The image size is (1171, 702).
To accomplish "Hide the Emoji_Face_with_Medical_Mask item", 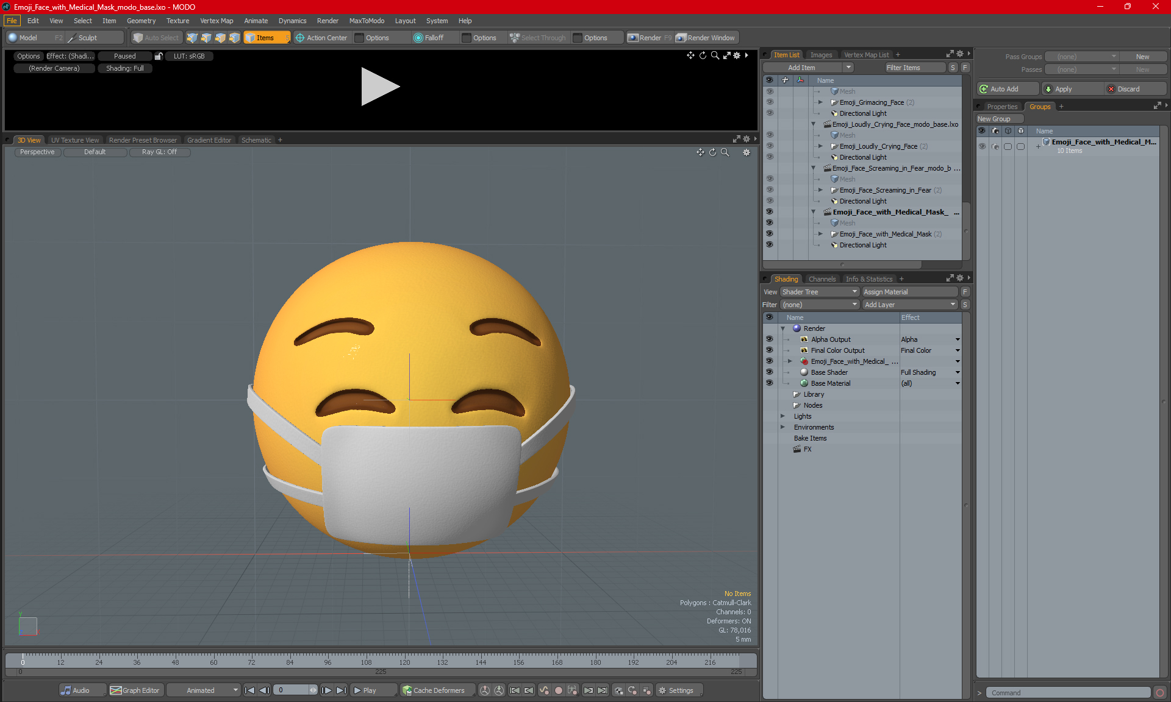I will [x=769, y=234].
